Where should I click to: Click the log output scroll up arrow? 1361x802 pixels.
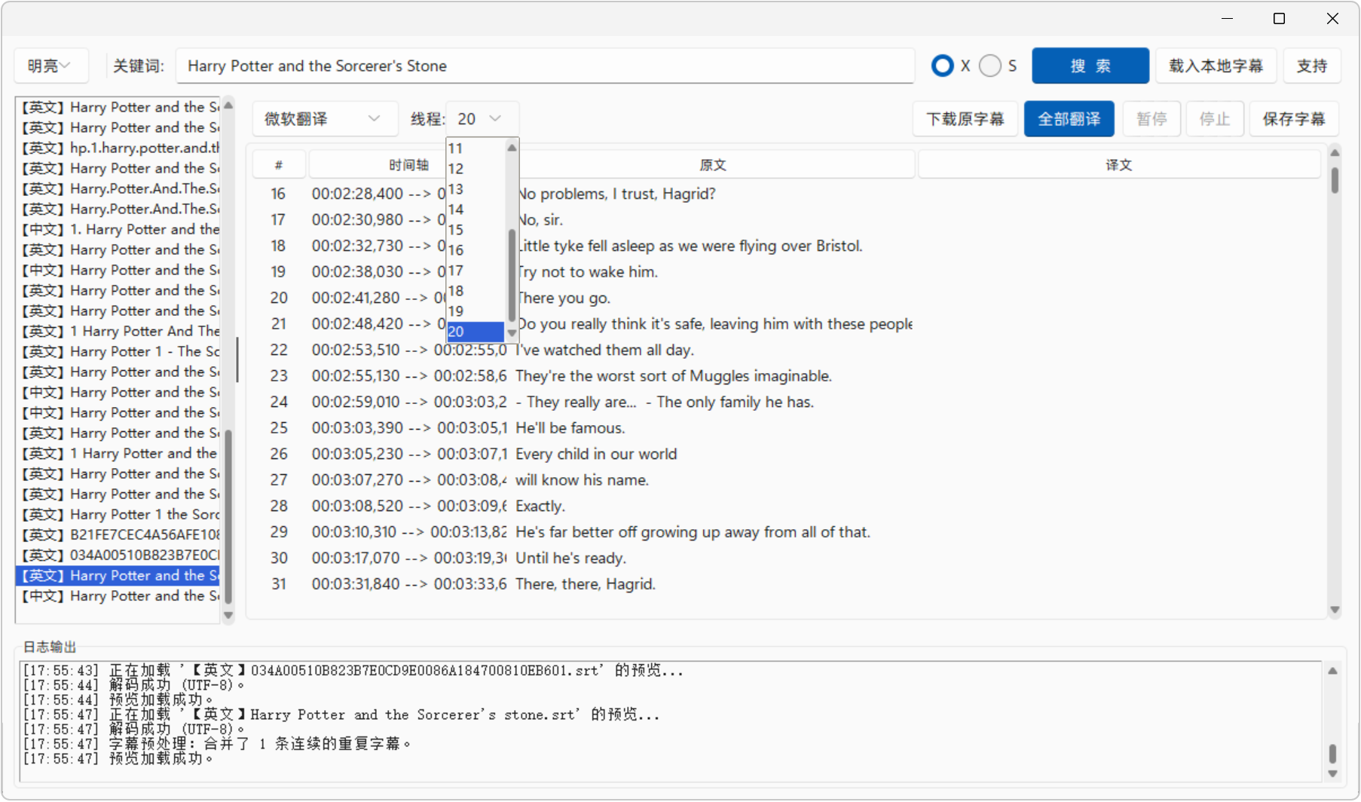click(x=1332, y=671)
